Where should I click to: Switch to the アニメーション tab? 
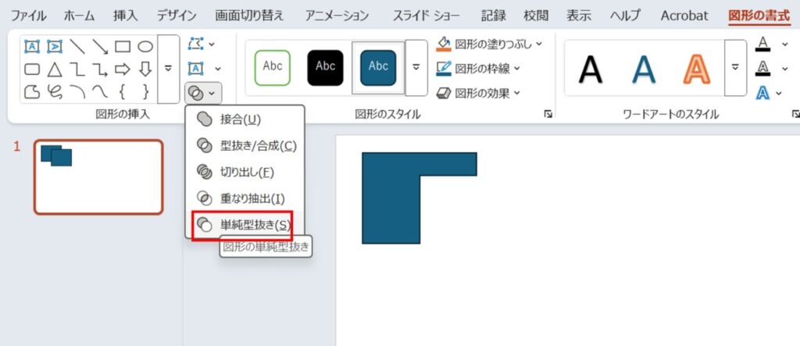point(337,16)
